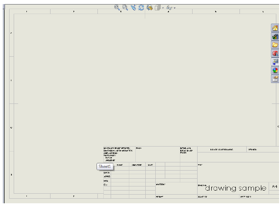Open the View Palette task pane tab

click(x=275, y=62)
